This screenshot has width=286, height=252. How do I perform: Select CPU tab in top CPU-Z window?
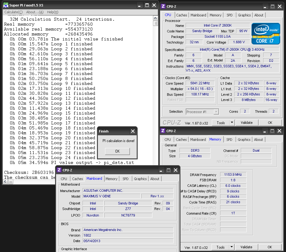click(168, 15)
